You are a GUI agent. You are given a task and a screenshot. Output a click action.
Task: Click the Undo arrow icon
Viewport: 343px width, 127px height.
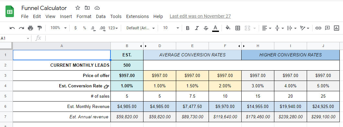point(12,28)
